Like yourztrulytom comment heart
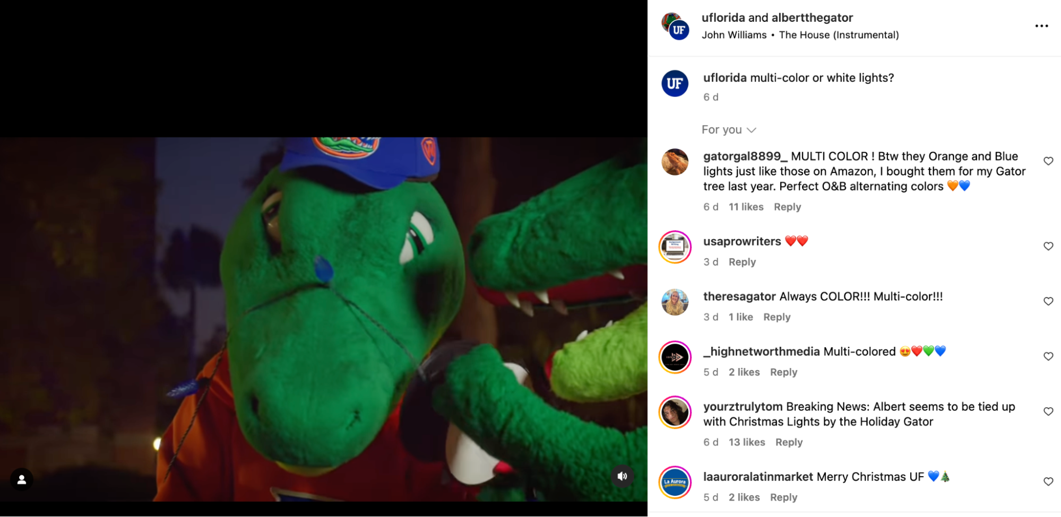 1048,411
